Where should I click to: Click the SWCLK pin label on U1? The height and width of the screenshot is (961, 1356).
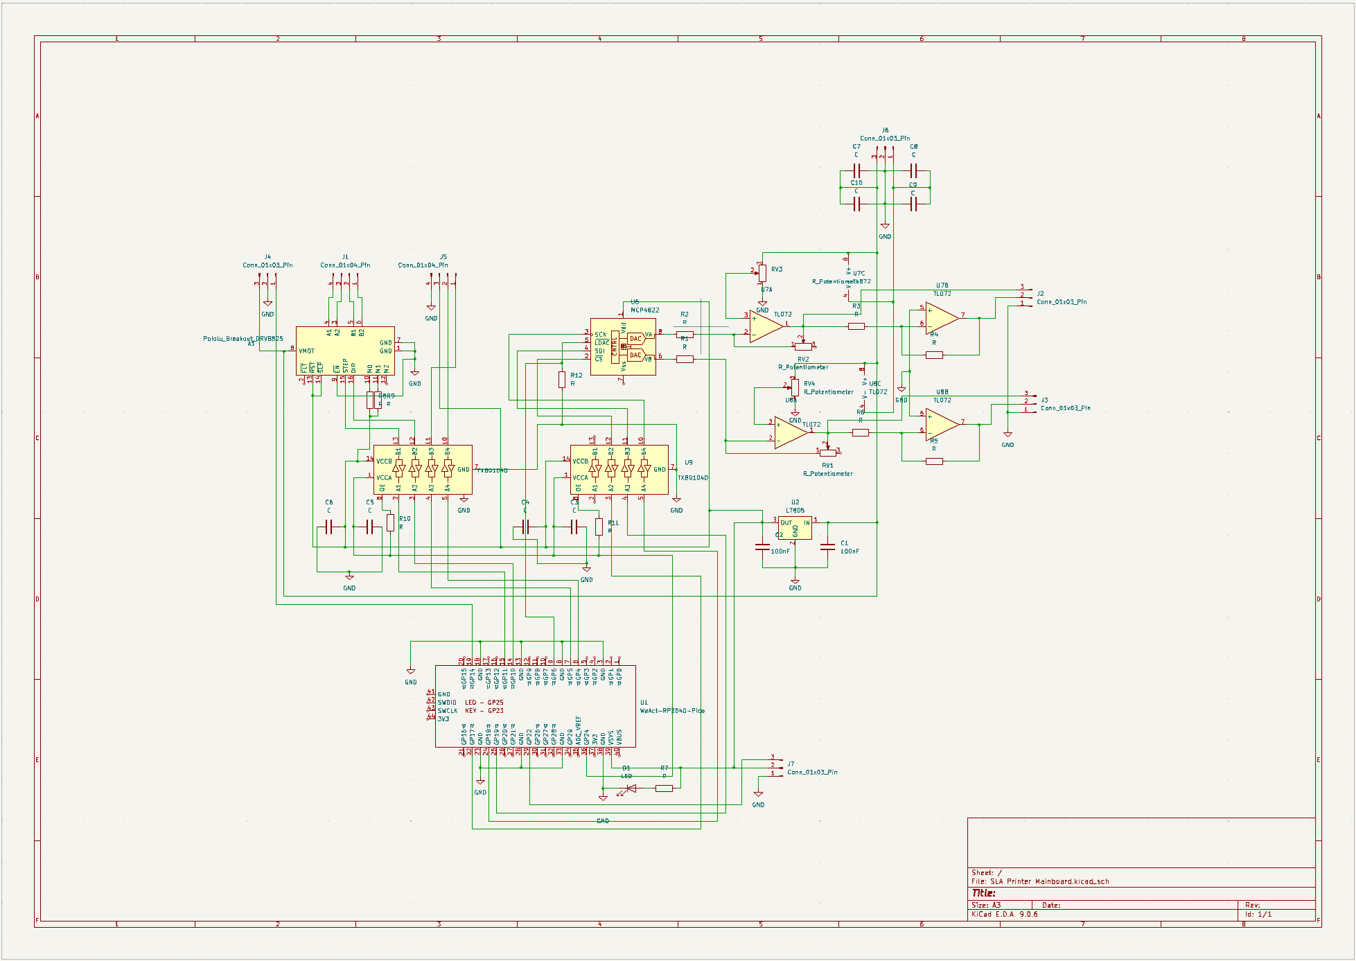448,711
